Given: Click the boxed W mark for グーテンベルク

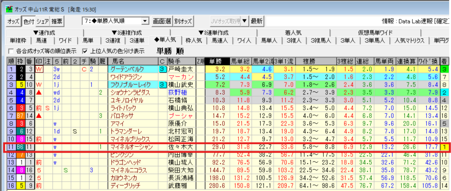Looking at the screenshot, I should point(39,69).
